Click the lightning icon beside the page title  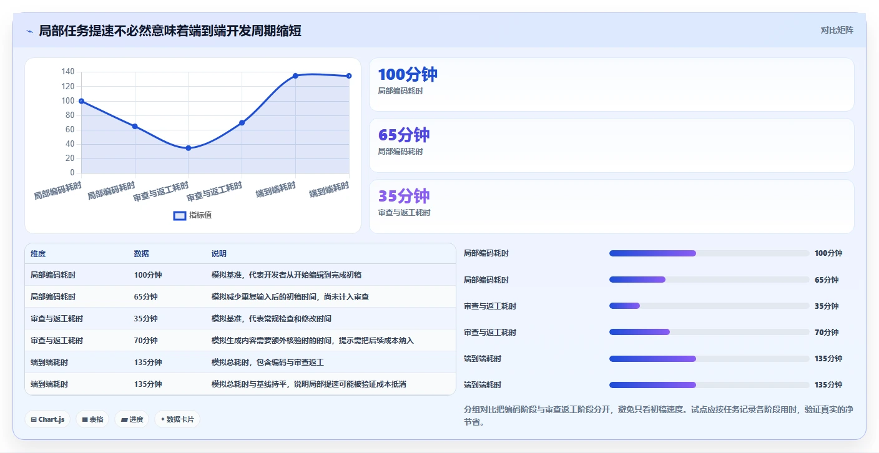point(29,31)
